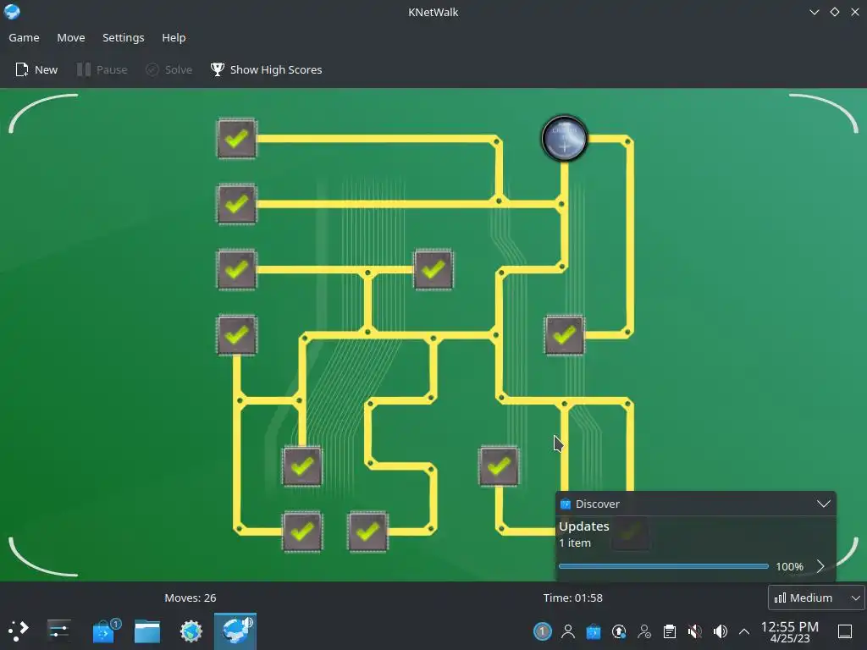
Task: Show the desktop via the peek icon
Action: click(845, 631)
